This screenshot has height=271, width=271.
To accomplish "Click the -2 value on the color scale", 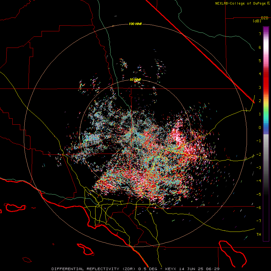I will click(x=259, y=154).
